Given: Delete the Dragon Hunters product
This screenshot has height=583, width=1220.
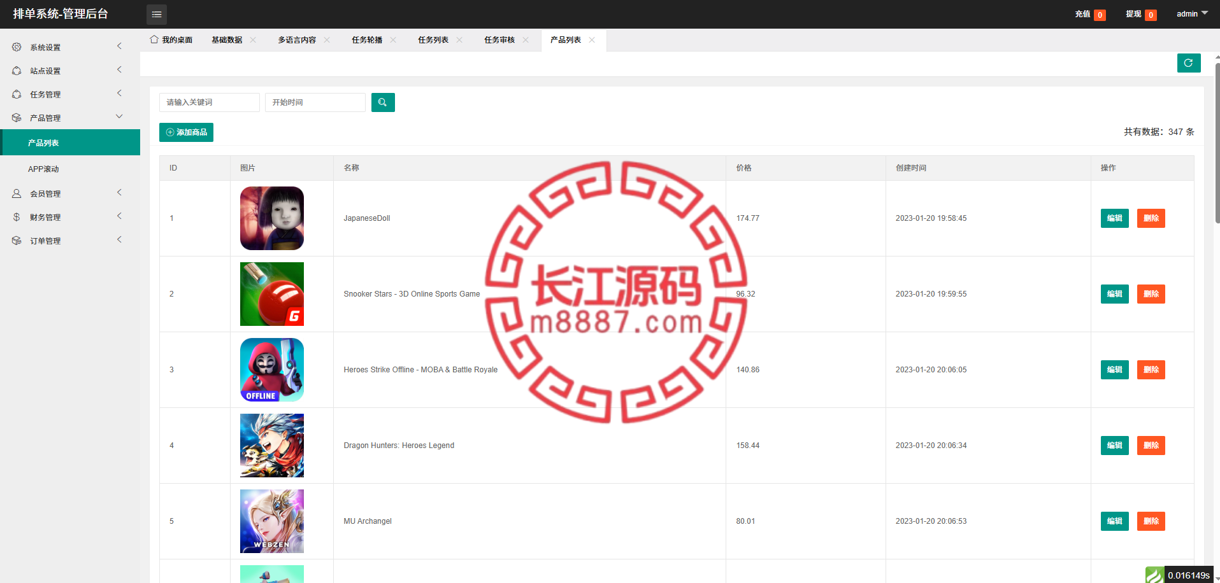Looking at the screenshot, I should click(x=1151, y=446).
